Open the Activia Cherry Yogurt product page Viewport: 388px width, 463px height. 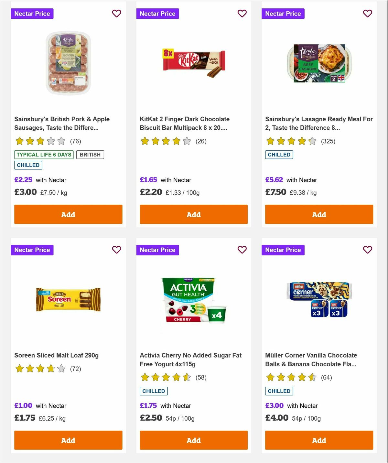click(x=190, y=360)
